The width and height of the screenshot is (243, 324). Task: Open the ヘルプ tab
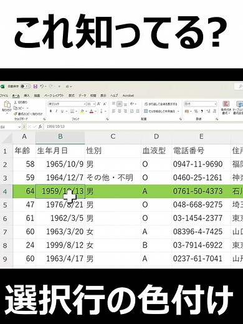pyautogui.click(x=114, y=95)
